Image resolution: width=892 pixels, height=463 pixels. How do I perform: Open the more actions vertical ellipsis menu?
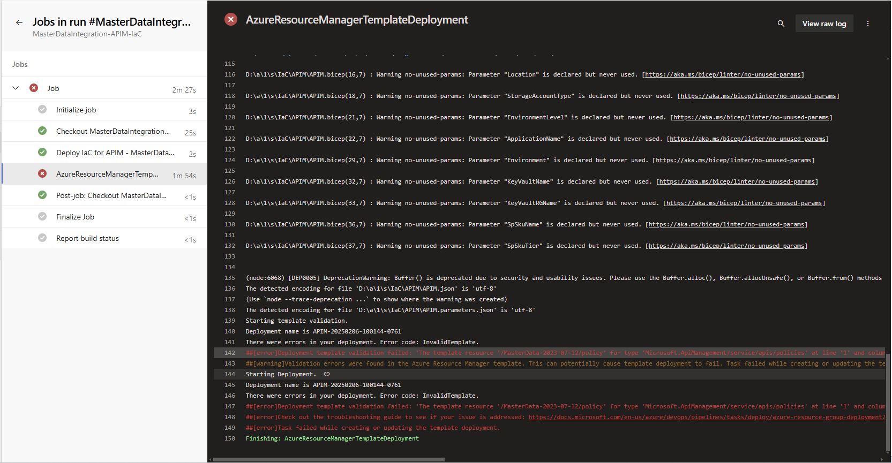click(868, 24)
